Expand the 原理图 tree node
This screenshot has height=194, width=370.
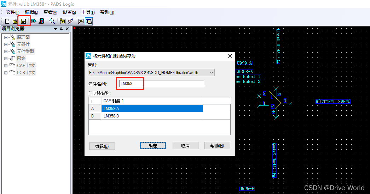coord(6,37)
